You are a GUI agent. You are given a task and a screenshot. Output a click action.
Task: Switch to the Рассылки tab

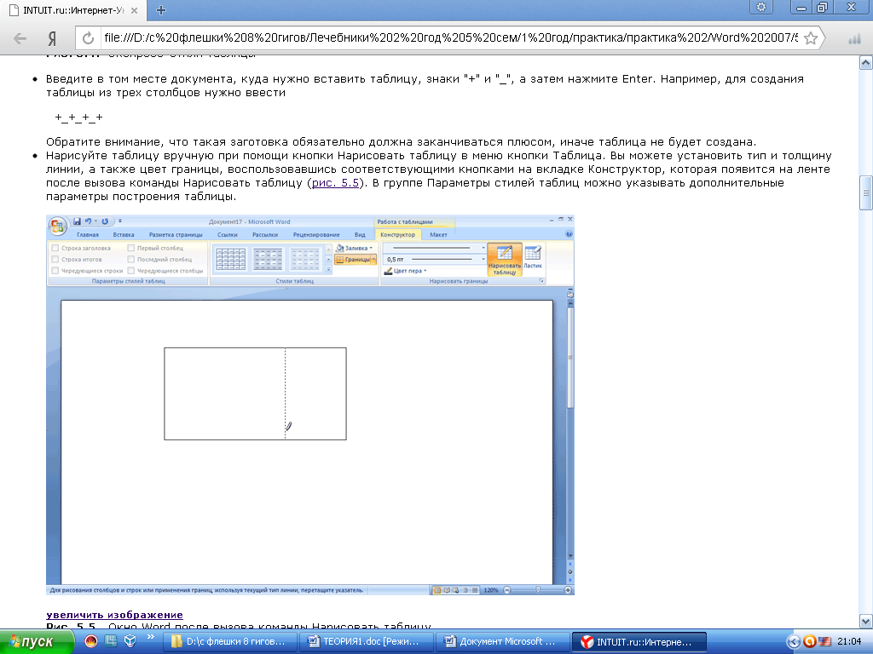point(265,235)
